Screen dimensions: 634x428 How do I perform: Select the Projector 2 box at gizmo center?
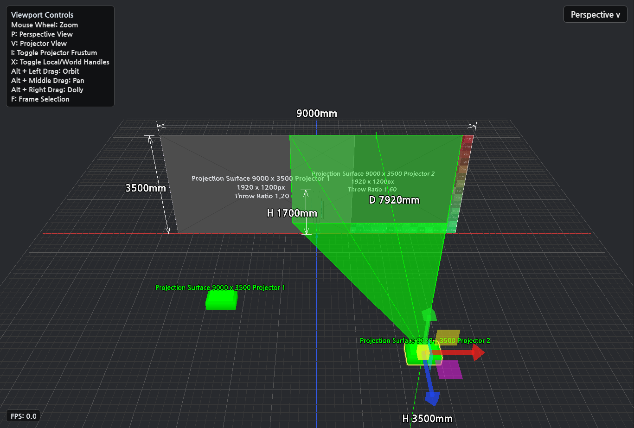tap(423, 353)
